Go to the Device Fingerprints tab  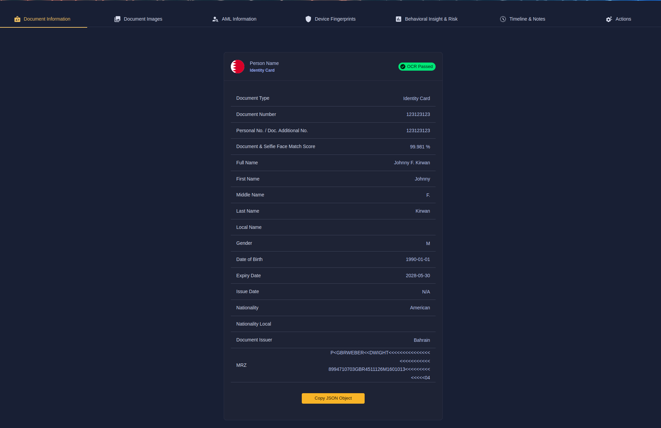(x=335, y=19)
